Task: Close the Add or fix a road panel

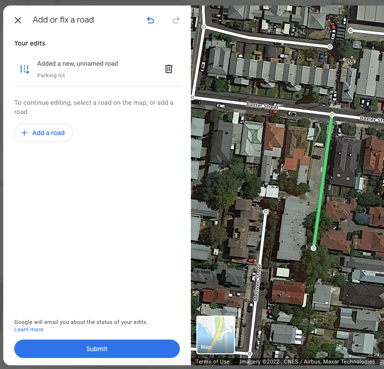Action: [x=18, y=20]
